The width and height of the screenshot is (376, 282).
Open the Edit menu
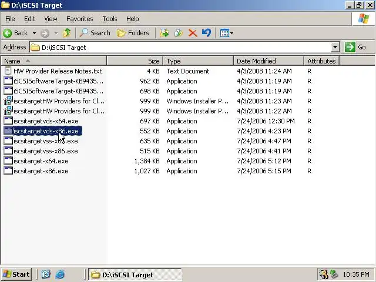[x=29, y=19]
